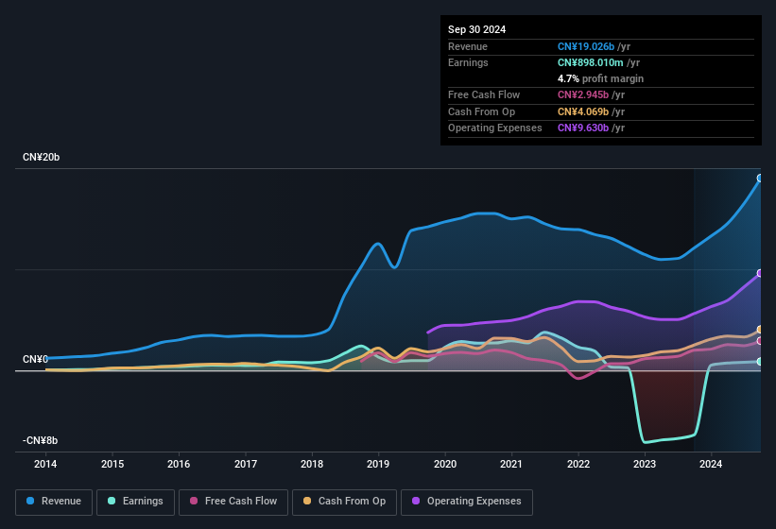Click the teal Earnings endpoint marker

point(760,362)
